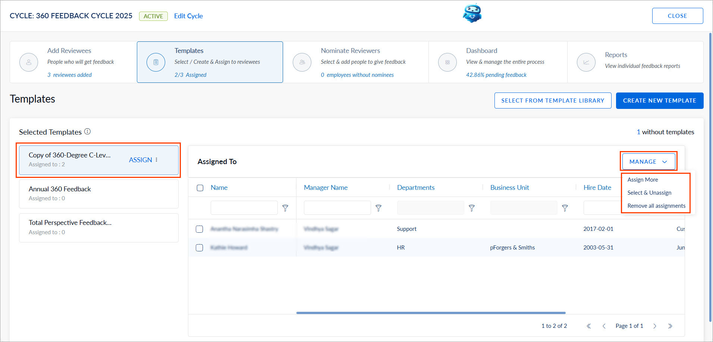
Task: Expand the MANAGE dropdown button
Action: 648,161
